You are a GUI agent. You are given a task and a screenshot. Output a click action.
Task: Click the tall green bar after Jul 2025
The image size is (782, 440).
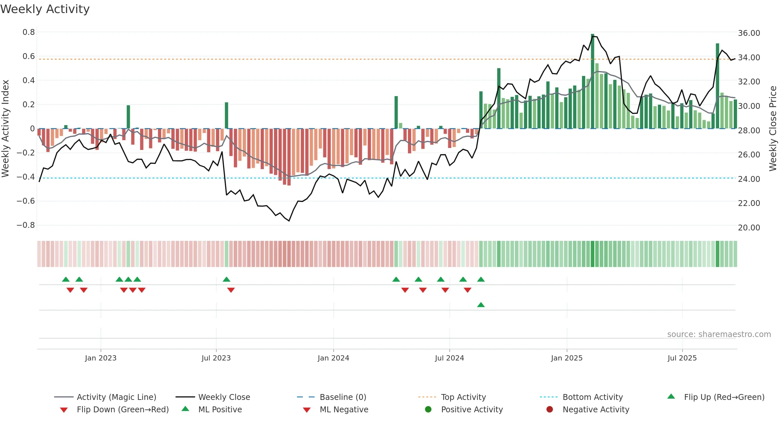pyautogui.click(x=717, y=86)
